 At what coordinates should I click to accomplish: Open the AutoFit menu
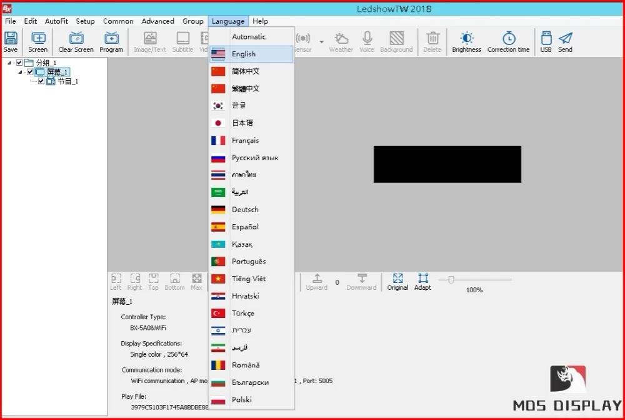(x=56, y=21)
